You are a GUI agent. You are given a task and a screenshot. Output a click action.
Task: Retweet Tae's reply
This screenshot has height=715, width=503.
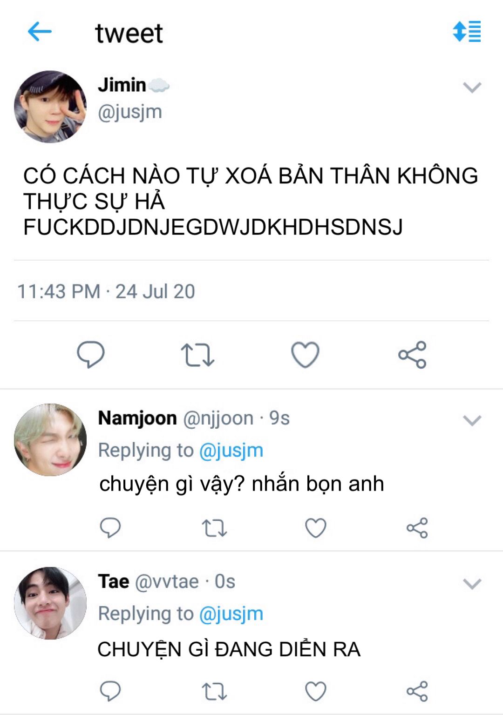(x=214, y=692)
